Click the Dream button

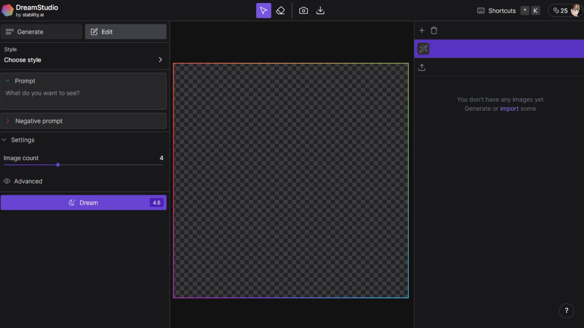[83, 202]
